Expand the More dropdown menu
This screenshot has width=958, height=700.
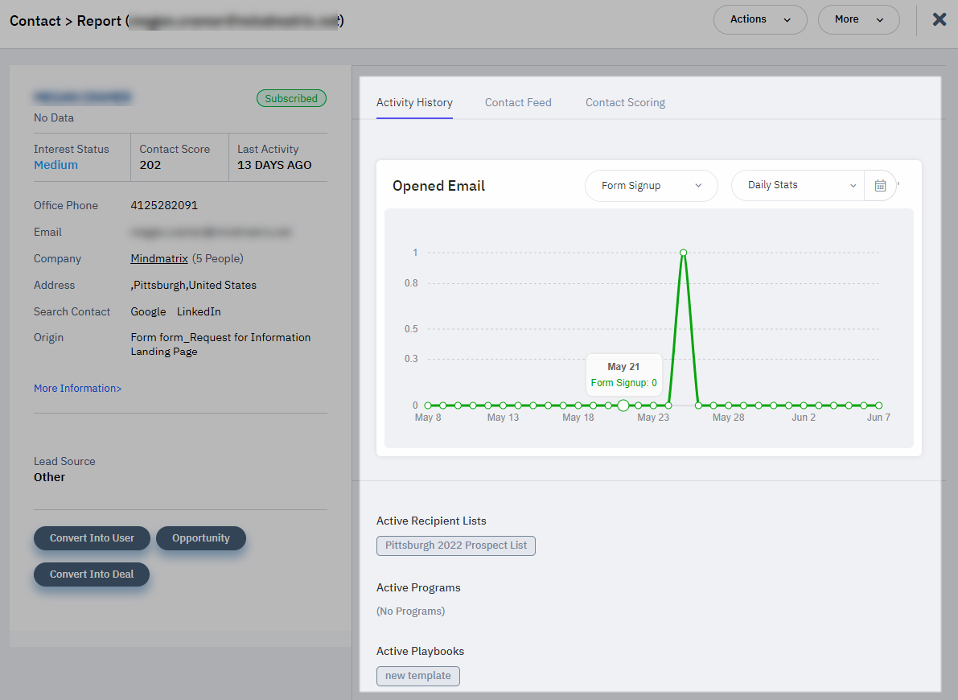click(x=858, y=19)
